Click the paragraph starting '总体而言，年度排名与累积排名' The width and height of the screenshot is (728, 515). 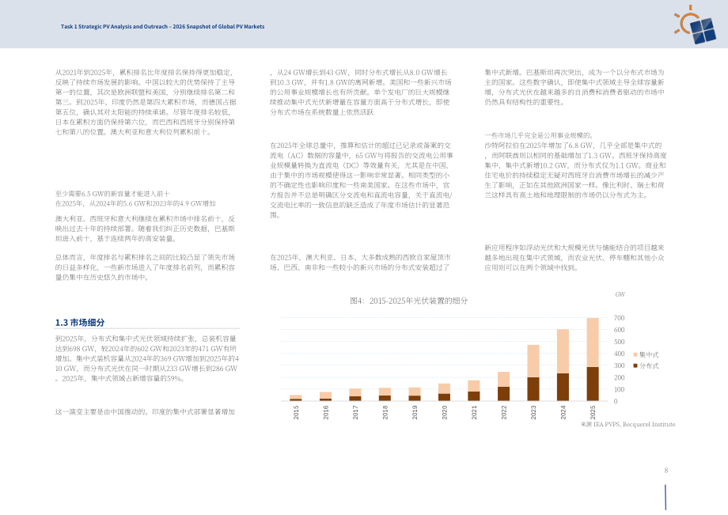[146, 267]
